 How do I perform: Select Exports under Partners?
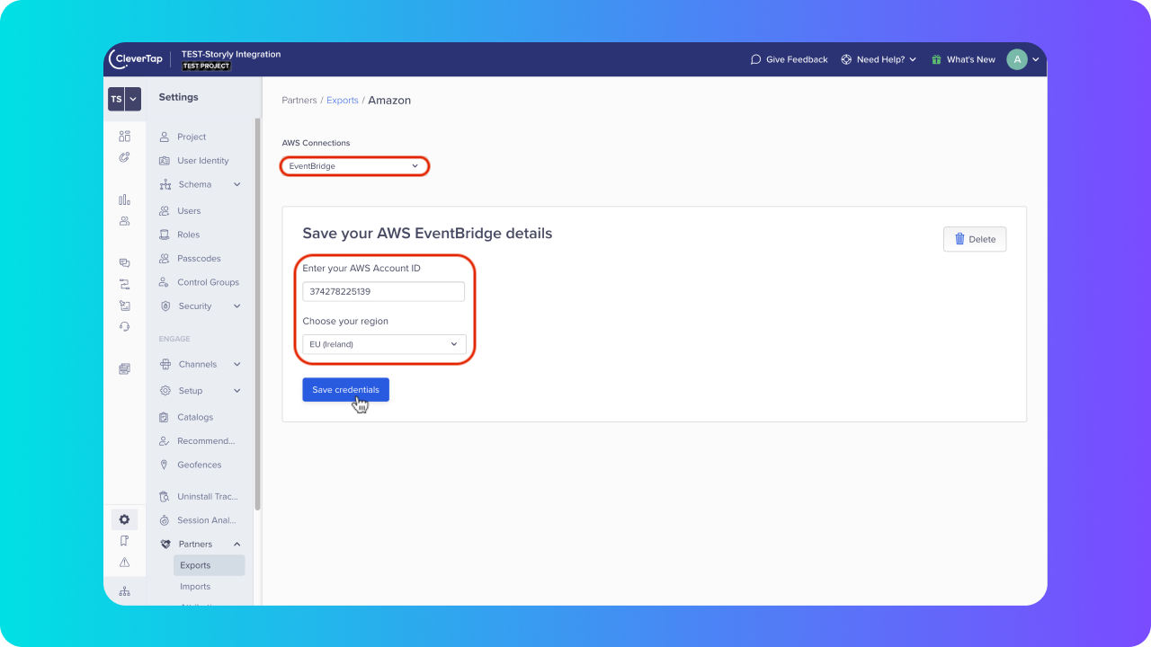[209, 565]
